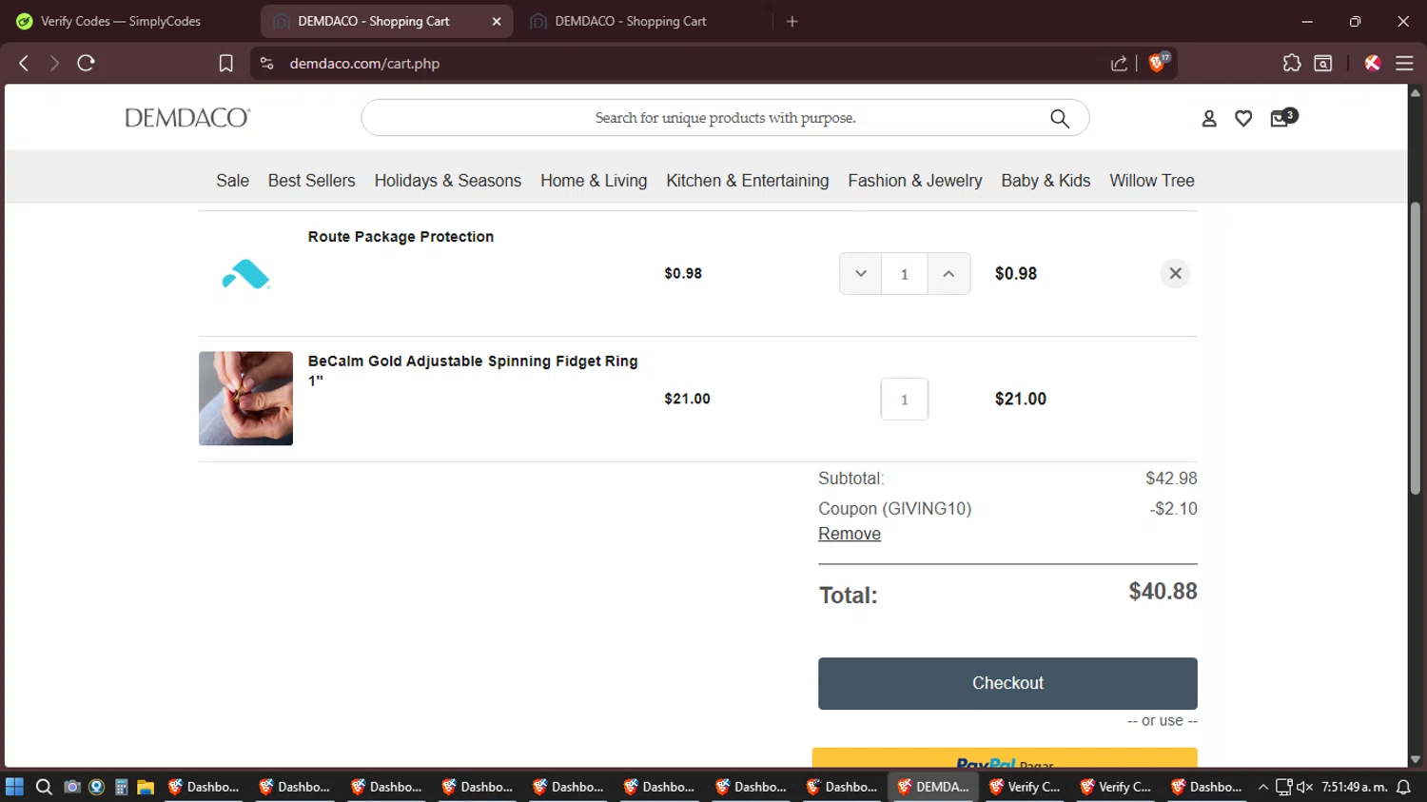Open Windows taskbar search
Screen dimensions: 1427x802
[44, 787]
